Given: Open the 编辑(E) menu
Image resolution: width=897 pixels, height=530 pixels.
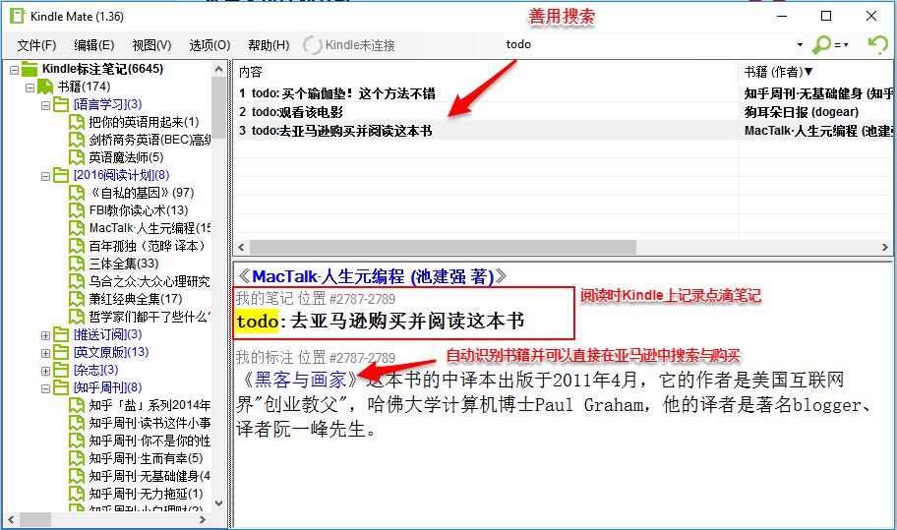Looking at the screenshot, I should 93,45.
